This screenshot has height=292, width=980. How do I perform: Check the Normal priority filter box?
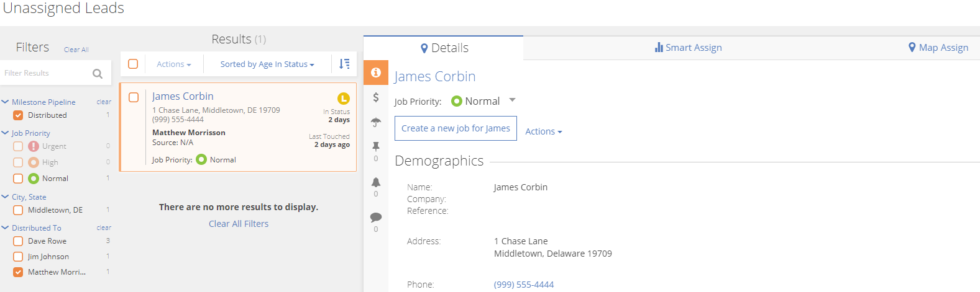click(18, 179)
